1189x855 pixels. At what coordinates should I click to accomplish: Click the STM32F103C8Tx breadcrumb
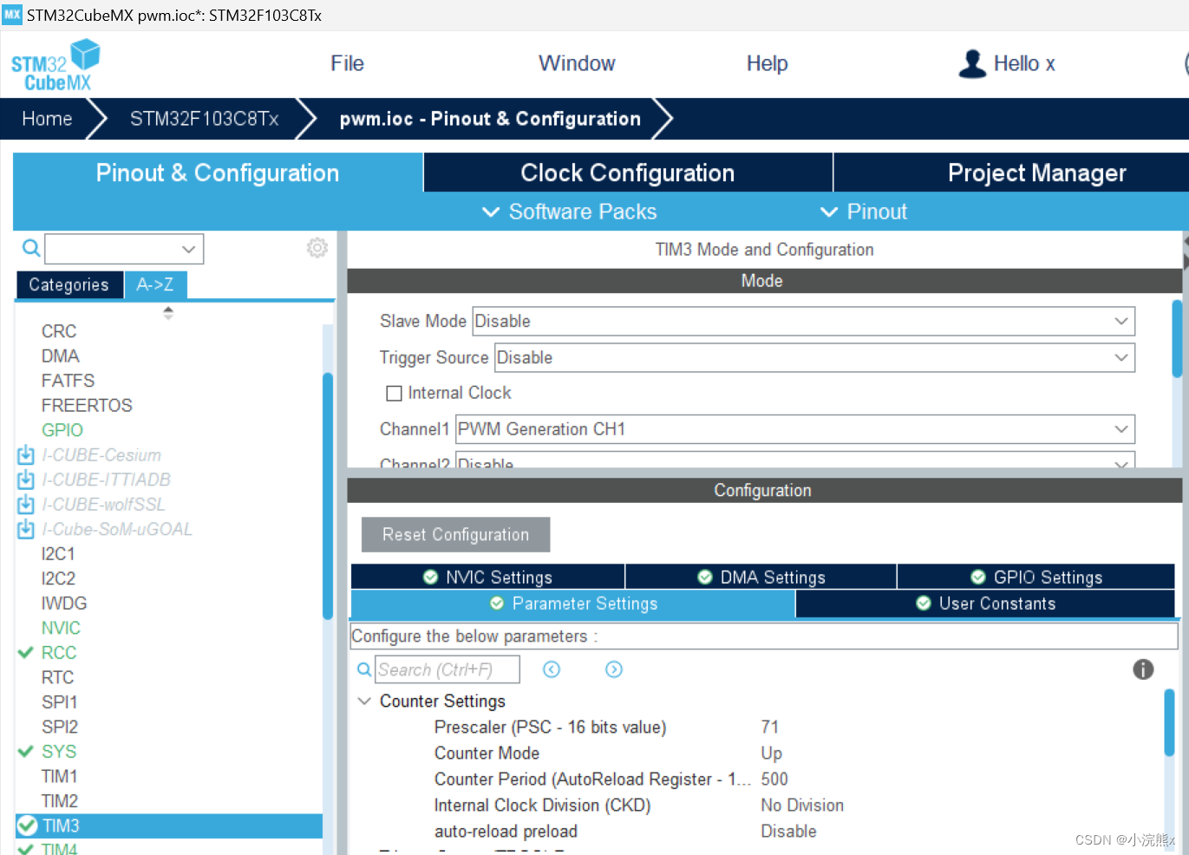click(x=205, y=119)
